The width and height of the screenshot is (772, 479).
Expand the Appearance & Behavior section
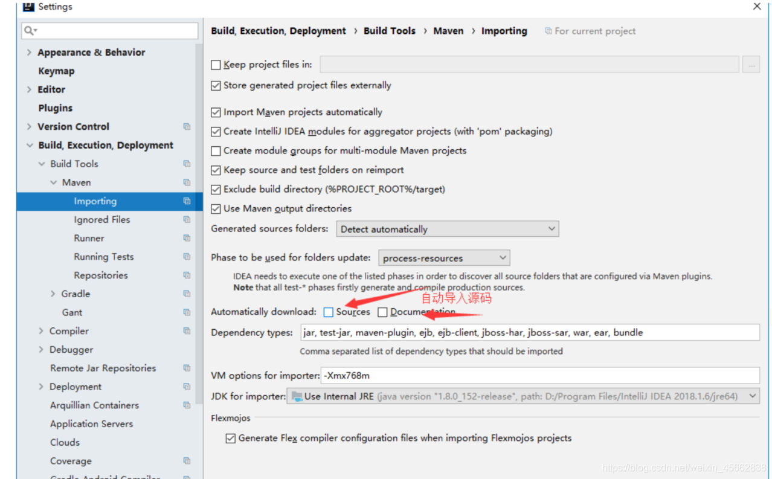coord(29,53)
